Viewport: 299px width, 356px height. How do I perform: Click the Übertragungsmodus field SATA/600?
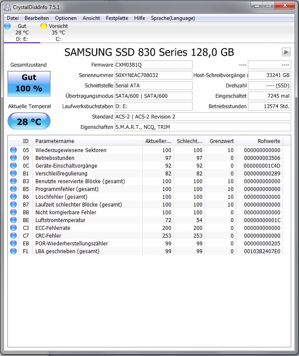click(x=154, y=96)
